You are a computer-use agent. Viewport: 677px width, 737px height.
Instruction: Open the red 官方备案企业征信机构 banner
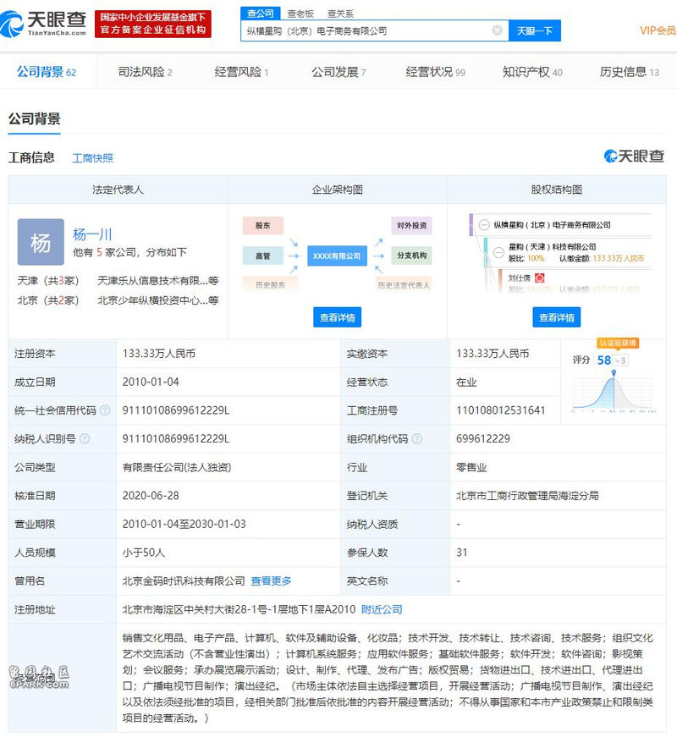pyautogui.click(x=153, y=24)
